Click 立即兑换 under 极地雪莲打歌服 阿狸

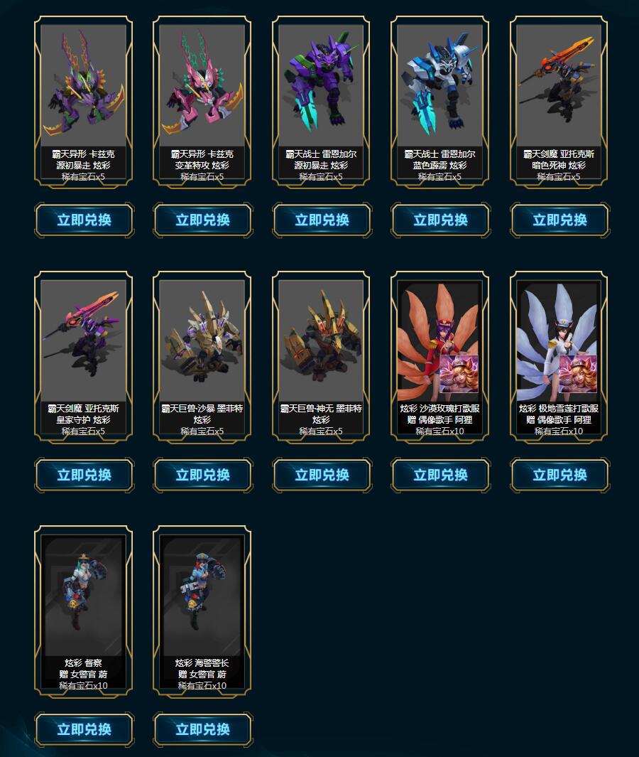click(x=559, y=475)
